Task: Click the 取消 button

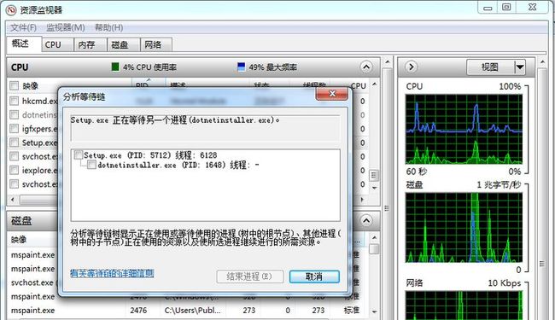Action: pyautogui.click(x=314, y=276)
